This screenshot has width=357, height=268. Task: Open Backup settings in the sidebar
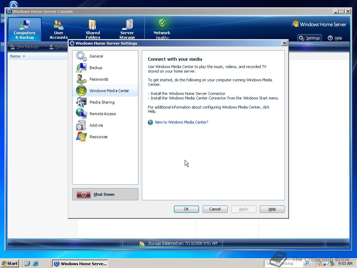pyautogui.click(x=95, y=67)
